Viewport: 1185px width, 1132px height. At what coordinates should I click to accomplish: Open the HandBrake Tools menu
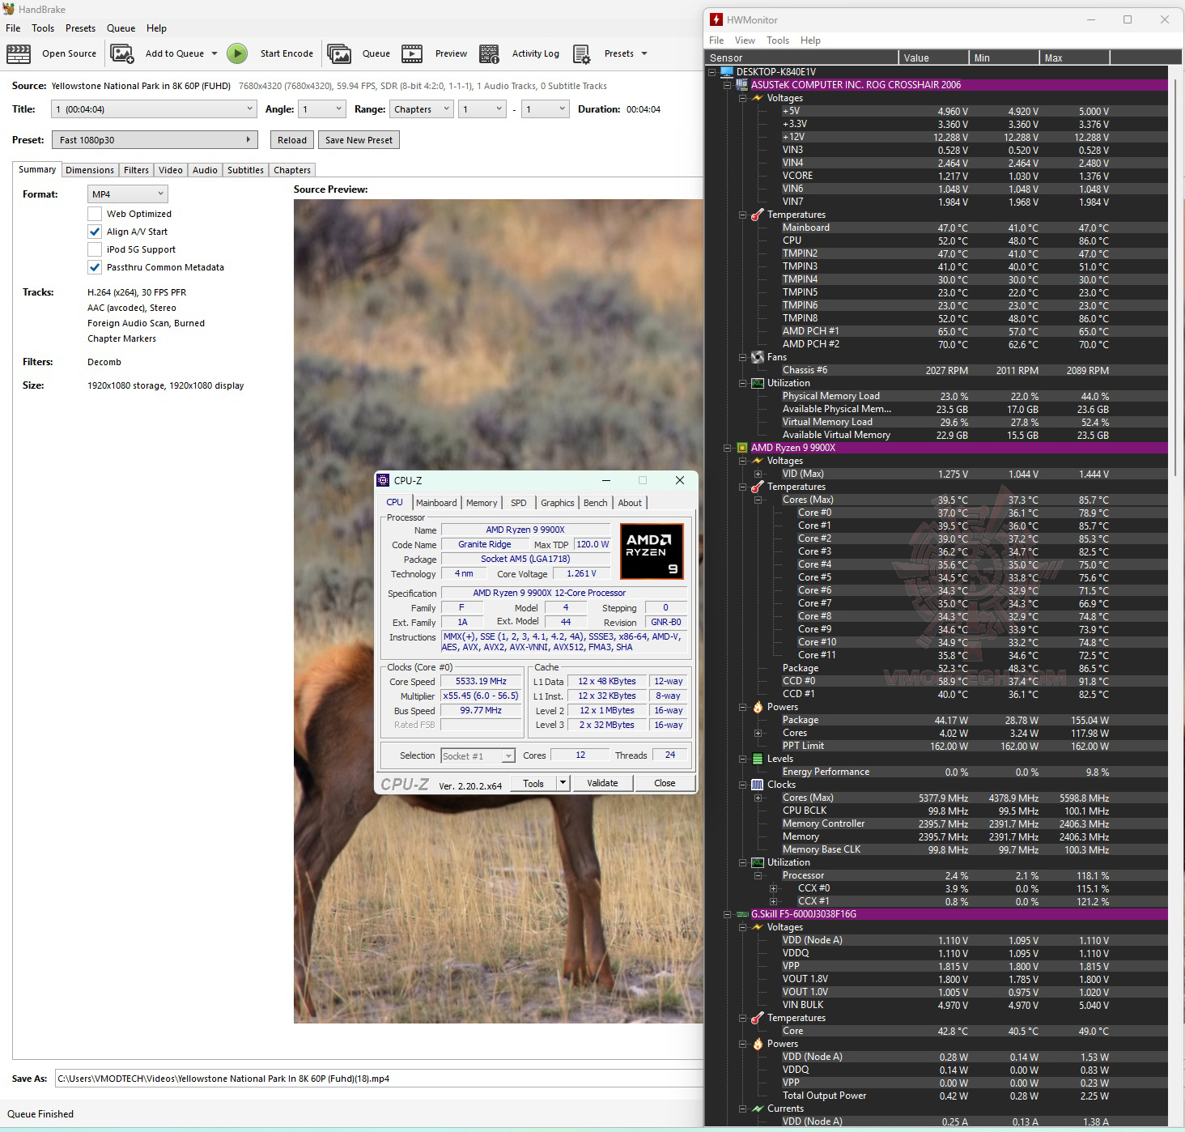43,28
